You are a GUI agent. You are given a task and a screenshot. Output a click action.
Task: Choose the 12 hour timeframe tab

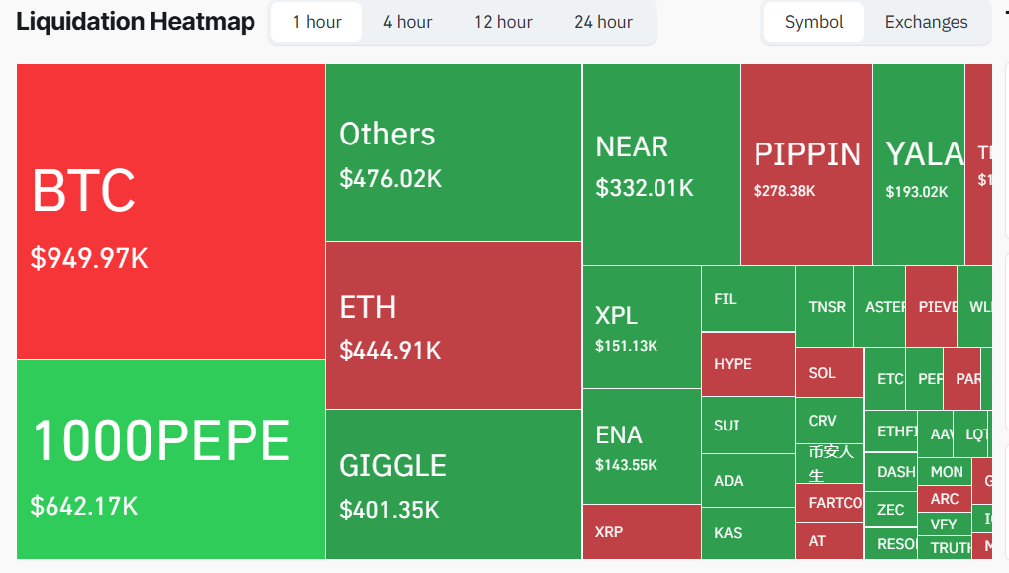pos(503,22)
